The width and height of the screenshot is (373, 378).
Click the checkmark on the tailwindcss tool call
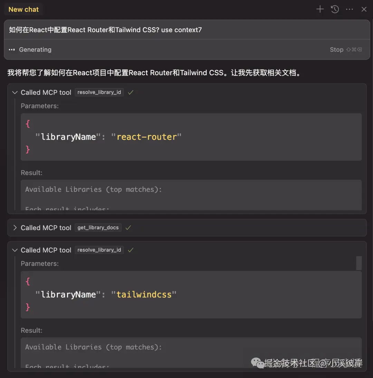point(130,250)
